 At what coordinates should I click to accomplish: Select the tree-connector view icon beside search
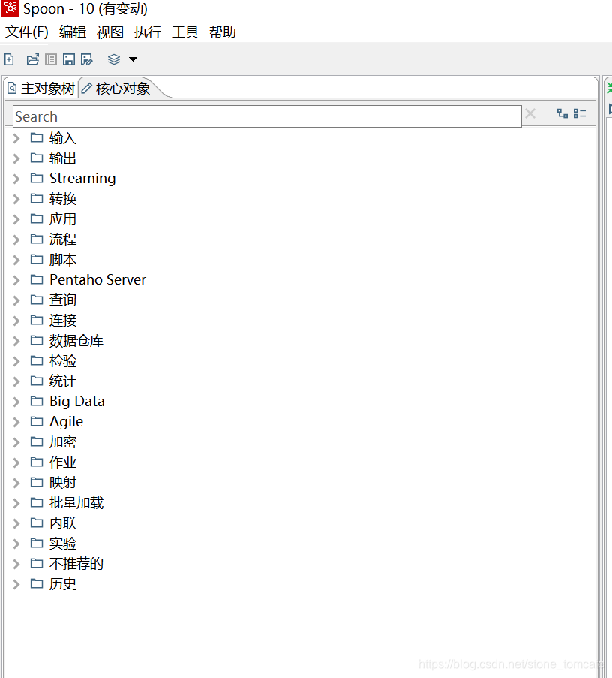562,113
